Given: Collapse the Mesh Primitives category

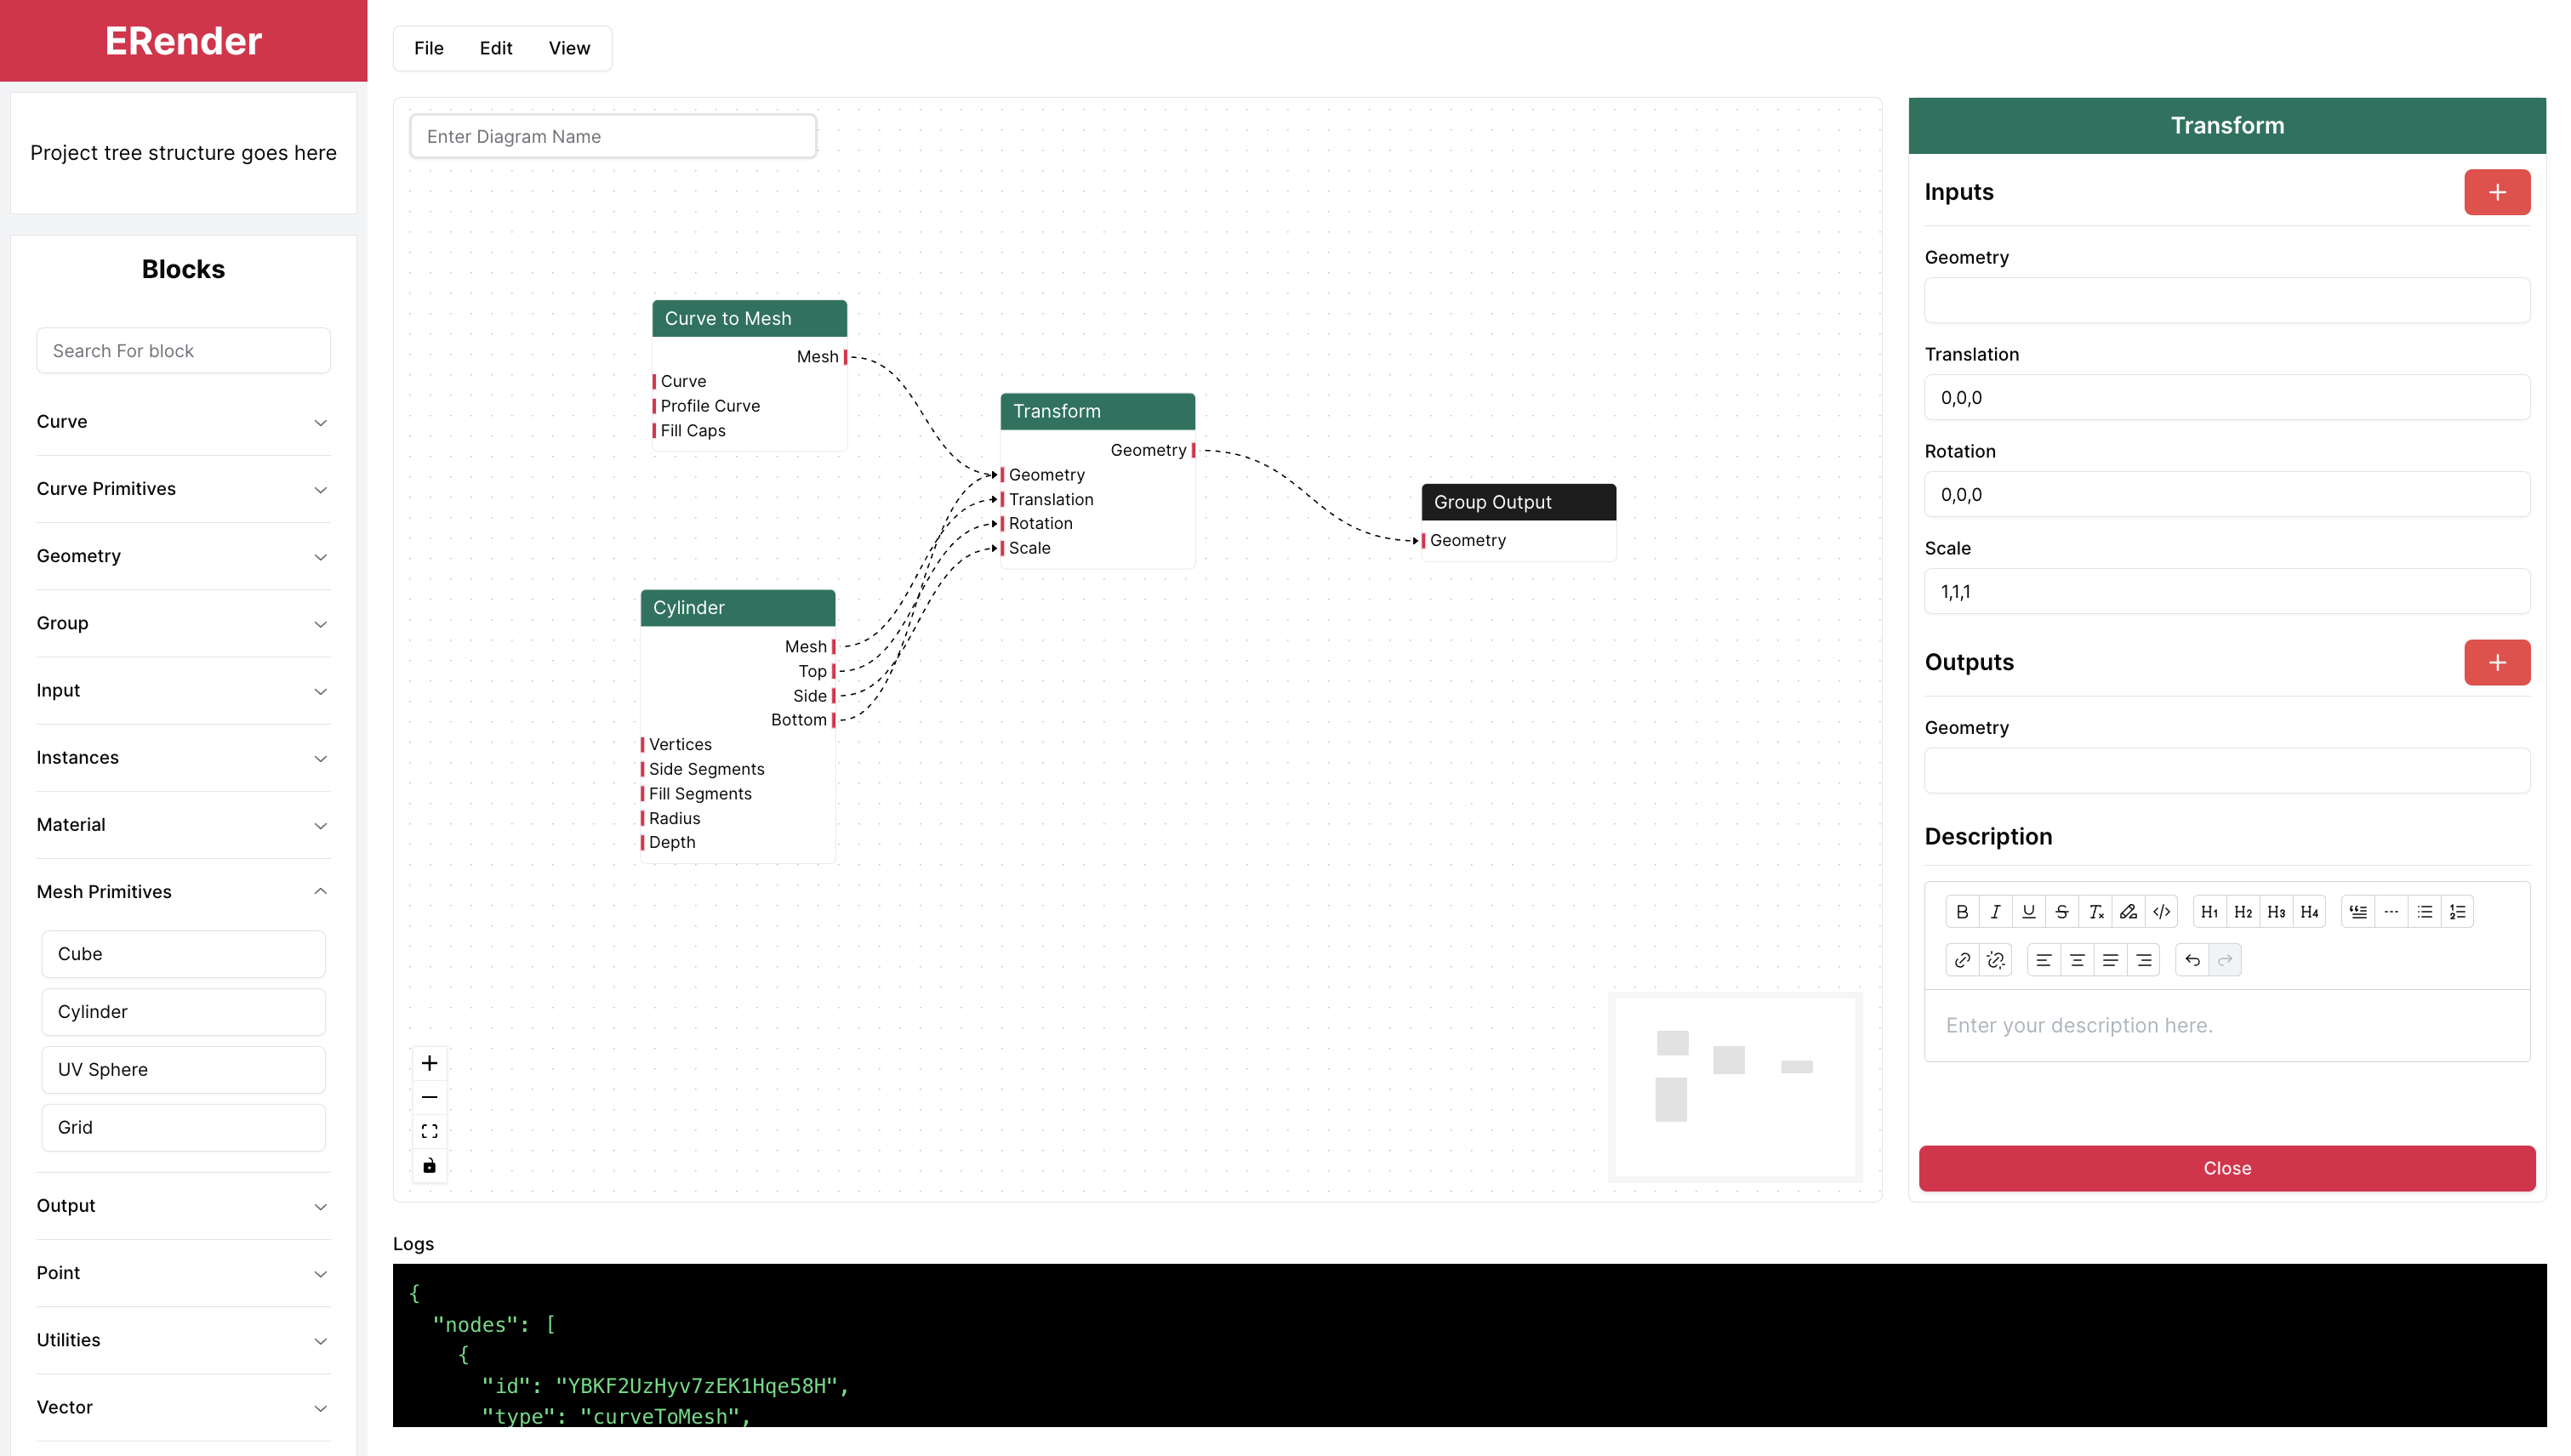Looking at the screenshot, I should [x=183, y=892].
